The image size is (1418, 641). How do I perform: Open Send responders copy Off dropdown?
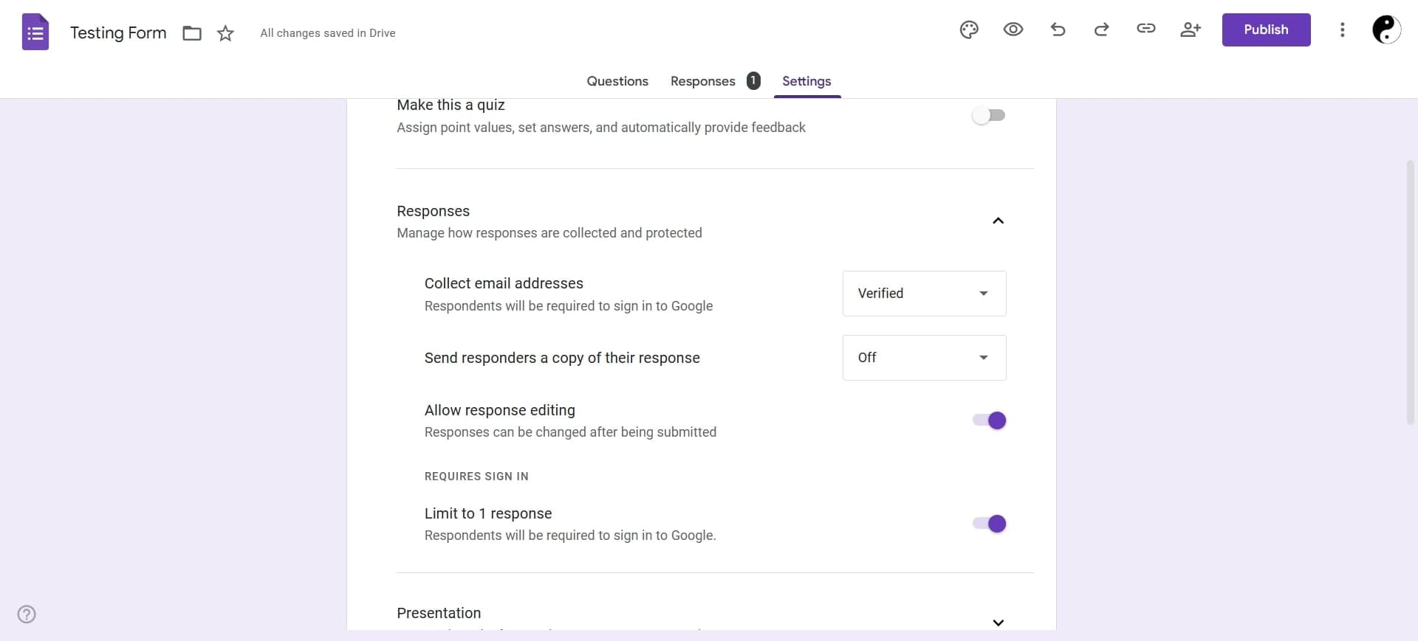924,358
